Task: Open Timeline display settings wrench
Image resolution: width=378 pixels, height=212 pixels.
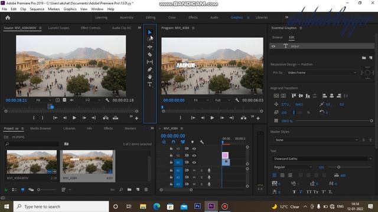Action: click(202, 142)
